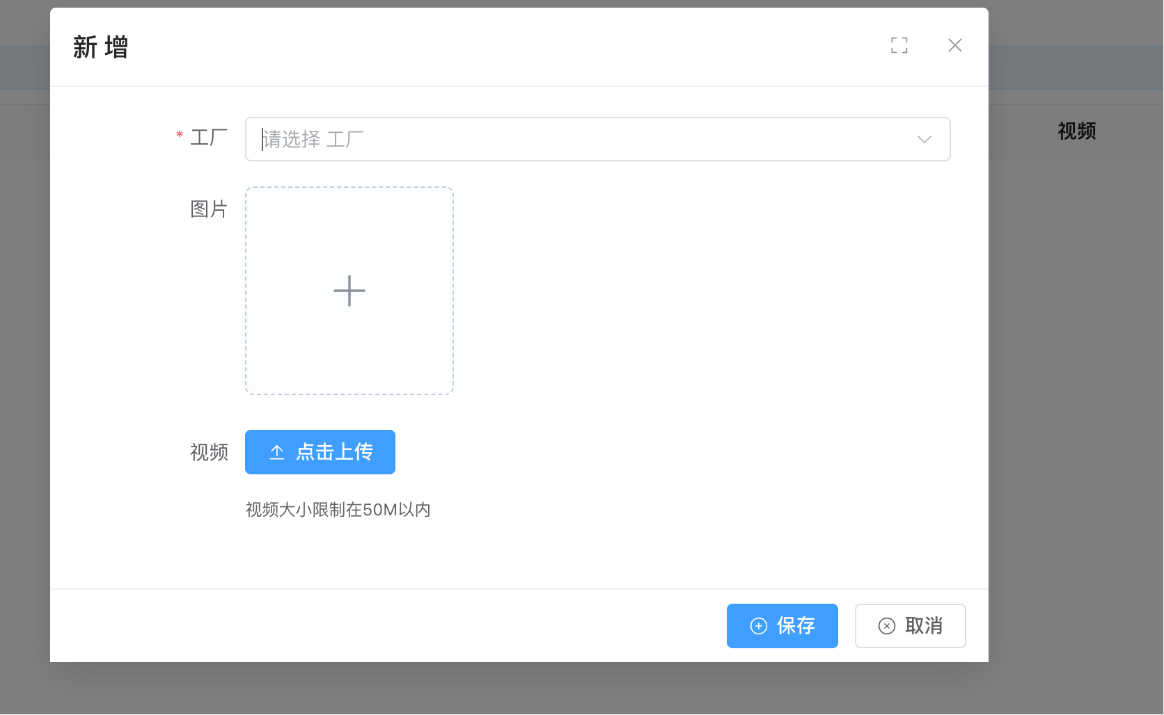Click the 视频 column header in the background table
The width and height of the screenshot is (1164, 715).
pos(1076,131)
